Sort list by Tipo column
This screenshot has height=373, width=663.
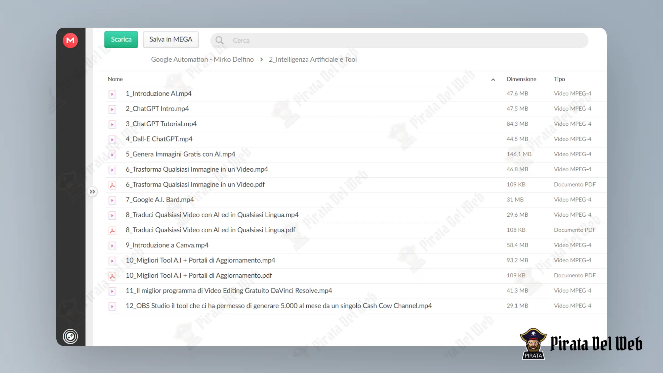[559, 79]
